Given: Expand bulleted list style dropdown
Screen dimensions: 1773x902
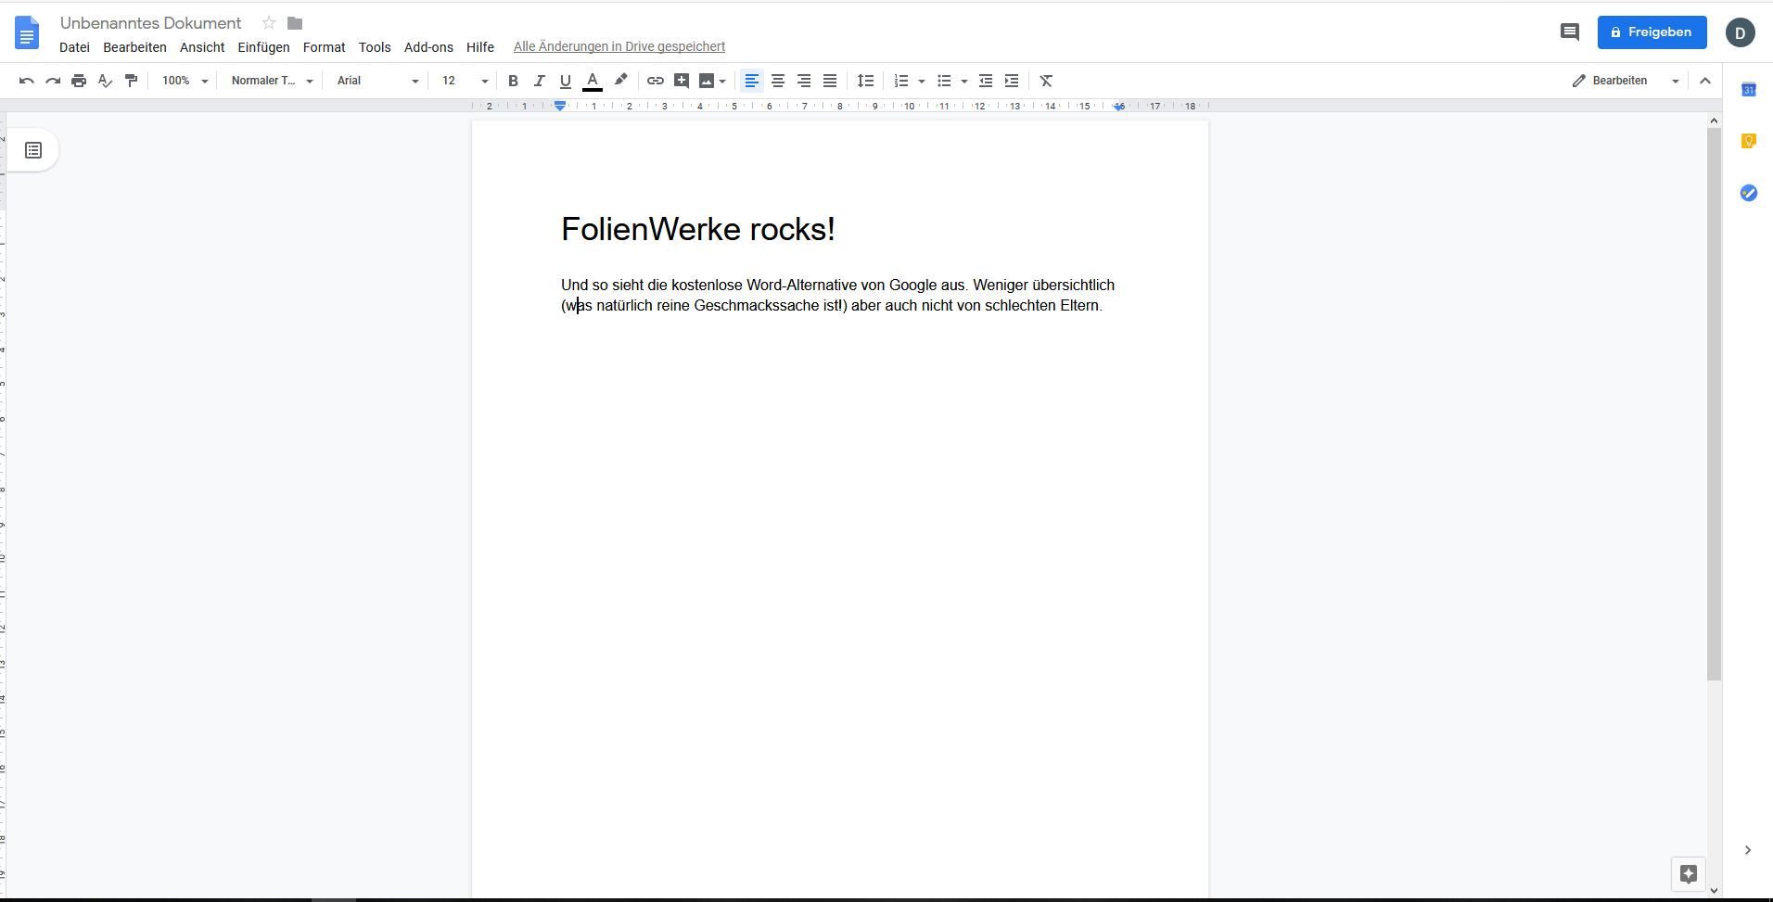Looking at the screenshot, I should [x=964, y=82].
